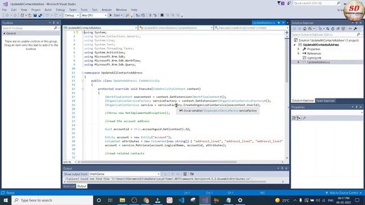The width and height of the screenshot is (365, 205).
Task: Click the Save All toolbar icon
Action: (40, 15)
